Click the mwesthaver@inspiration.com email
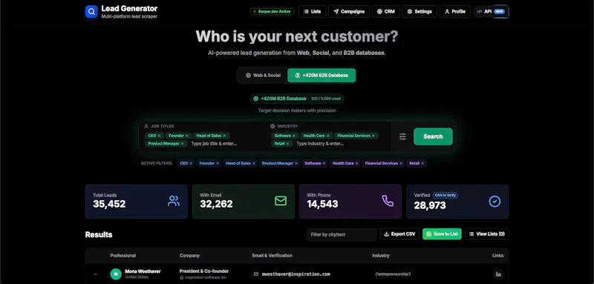Screen dimensions: 594x284 [296, 274]
